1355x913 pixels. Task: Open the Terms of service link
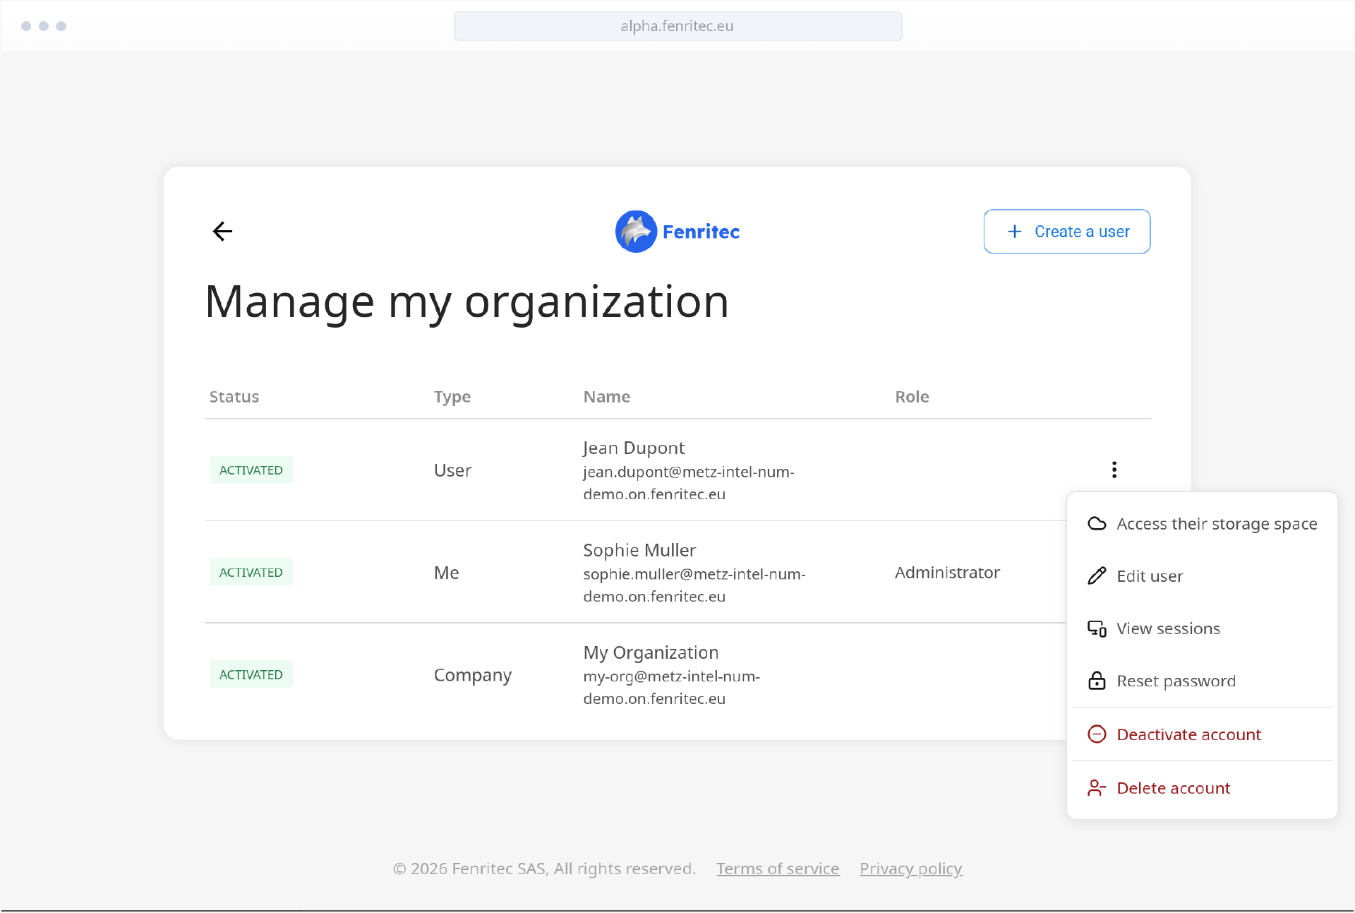pos(777,869)
